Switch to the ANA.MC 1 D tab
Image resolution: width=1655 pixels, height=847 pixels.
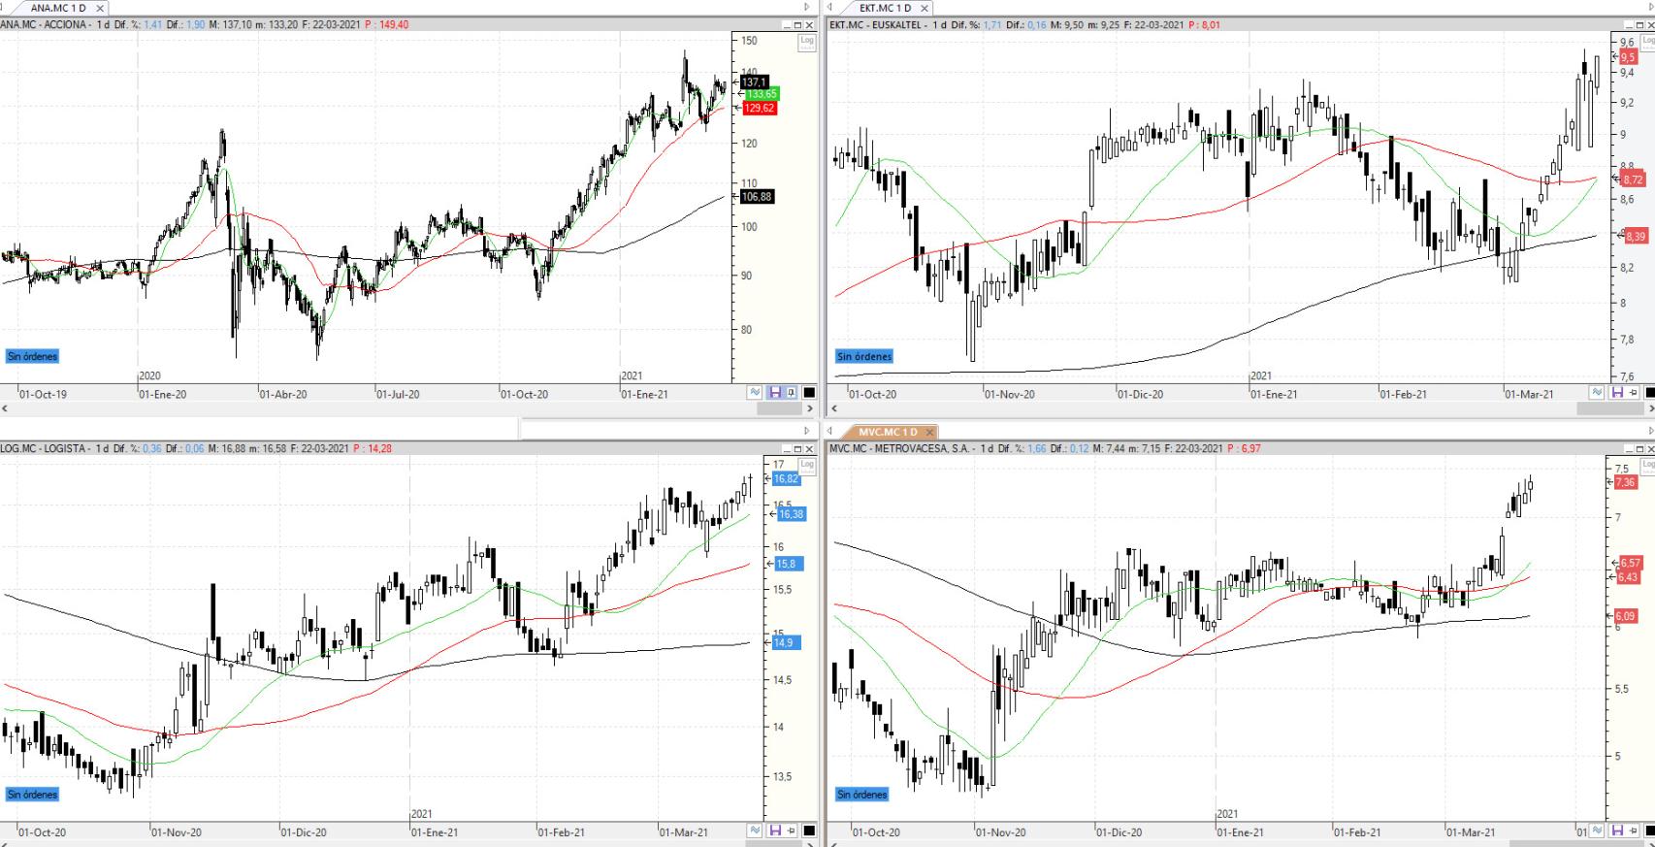coord(58,8)
